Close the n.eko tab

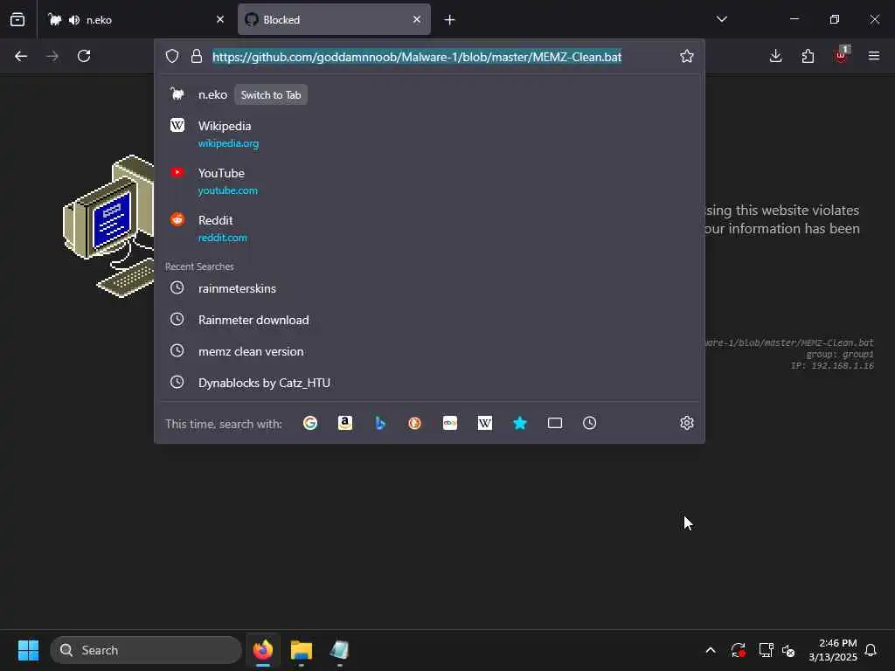[220, 20]
